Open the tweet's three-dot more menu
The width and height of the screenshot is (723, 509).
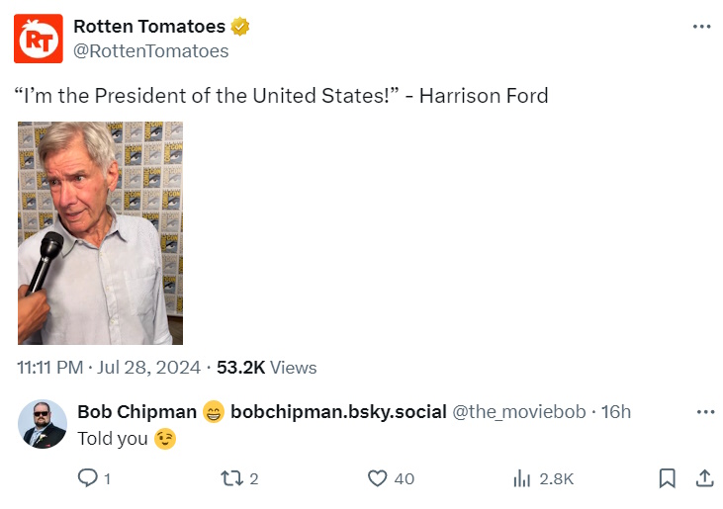(x=702, y=27)
